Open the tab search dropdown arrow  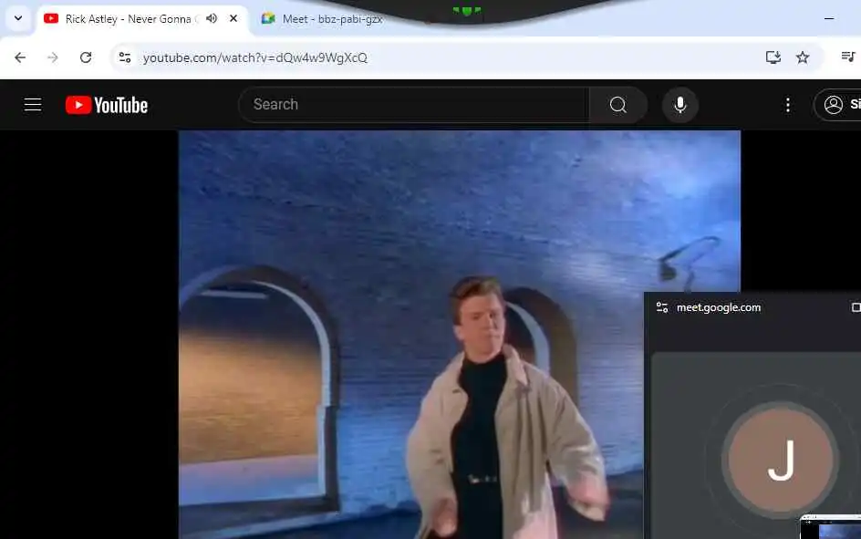coord(18,18)
